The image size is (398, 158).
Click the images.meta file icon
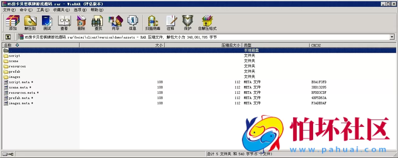coord(6,103)
